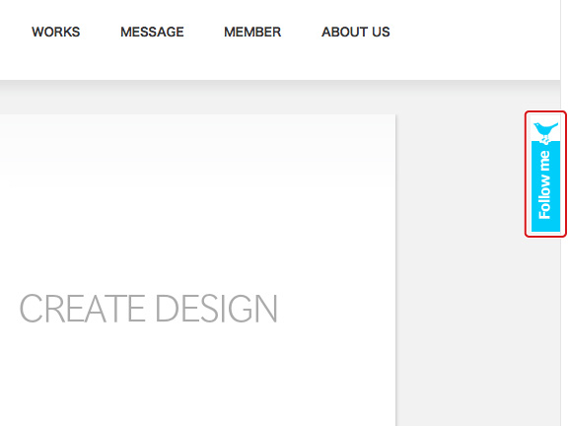Click the CREATE DESIGN heading
The width and height of the screenshot is (568, 426).
click(149, 309)
